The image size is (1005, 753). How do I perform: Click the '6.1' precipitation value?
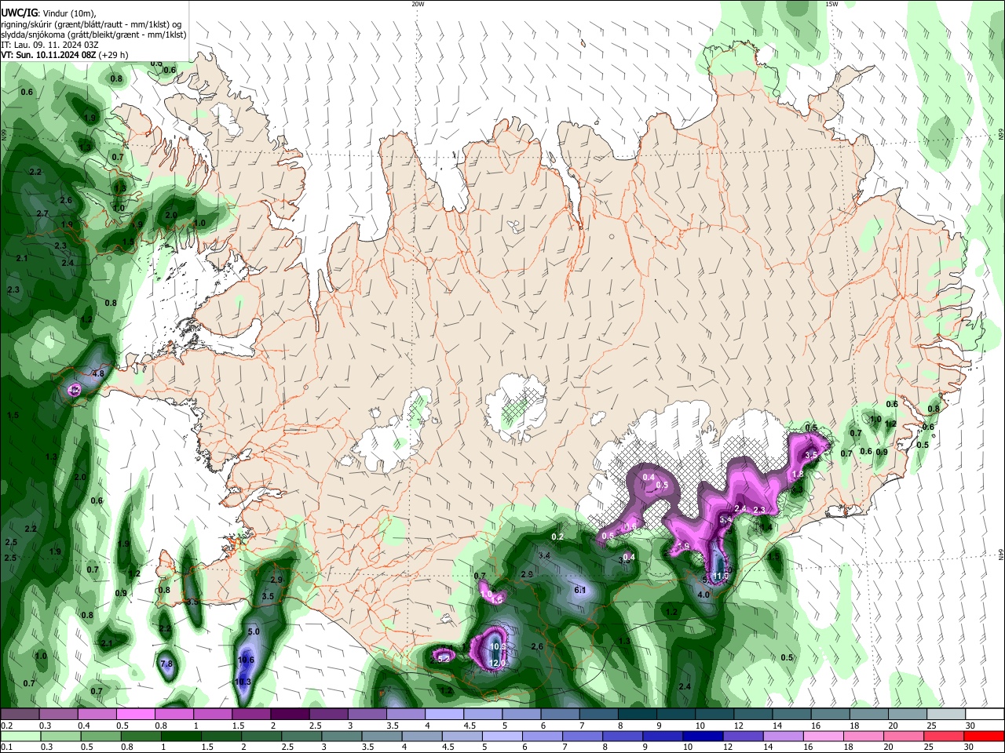580,590
